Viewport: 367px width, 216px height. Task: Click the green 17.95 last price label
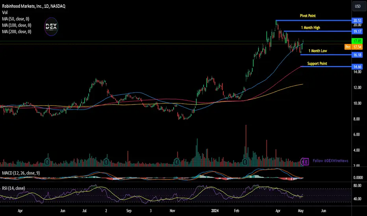pos(357,41)
